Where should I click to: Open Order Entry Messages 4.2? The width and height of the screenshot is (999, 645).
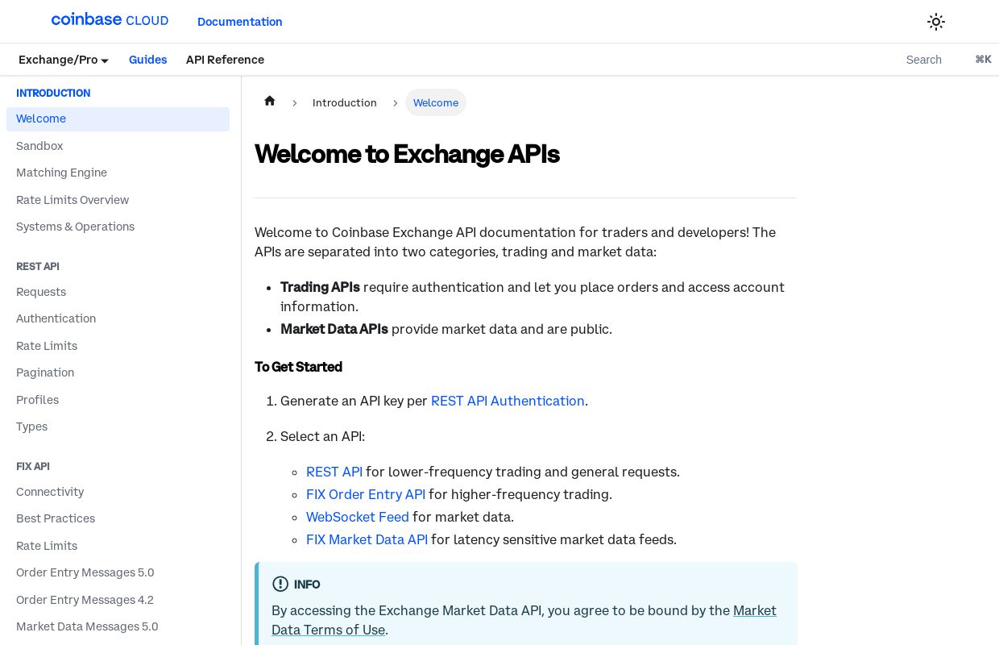[x=118, y=600]
